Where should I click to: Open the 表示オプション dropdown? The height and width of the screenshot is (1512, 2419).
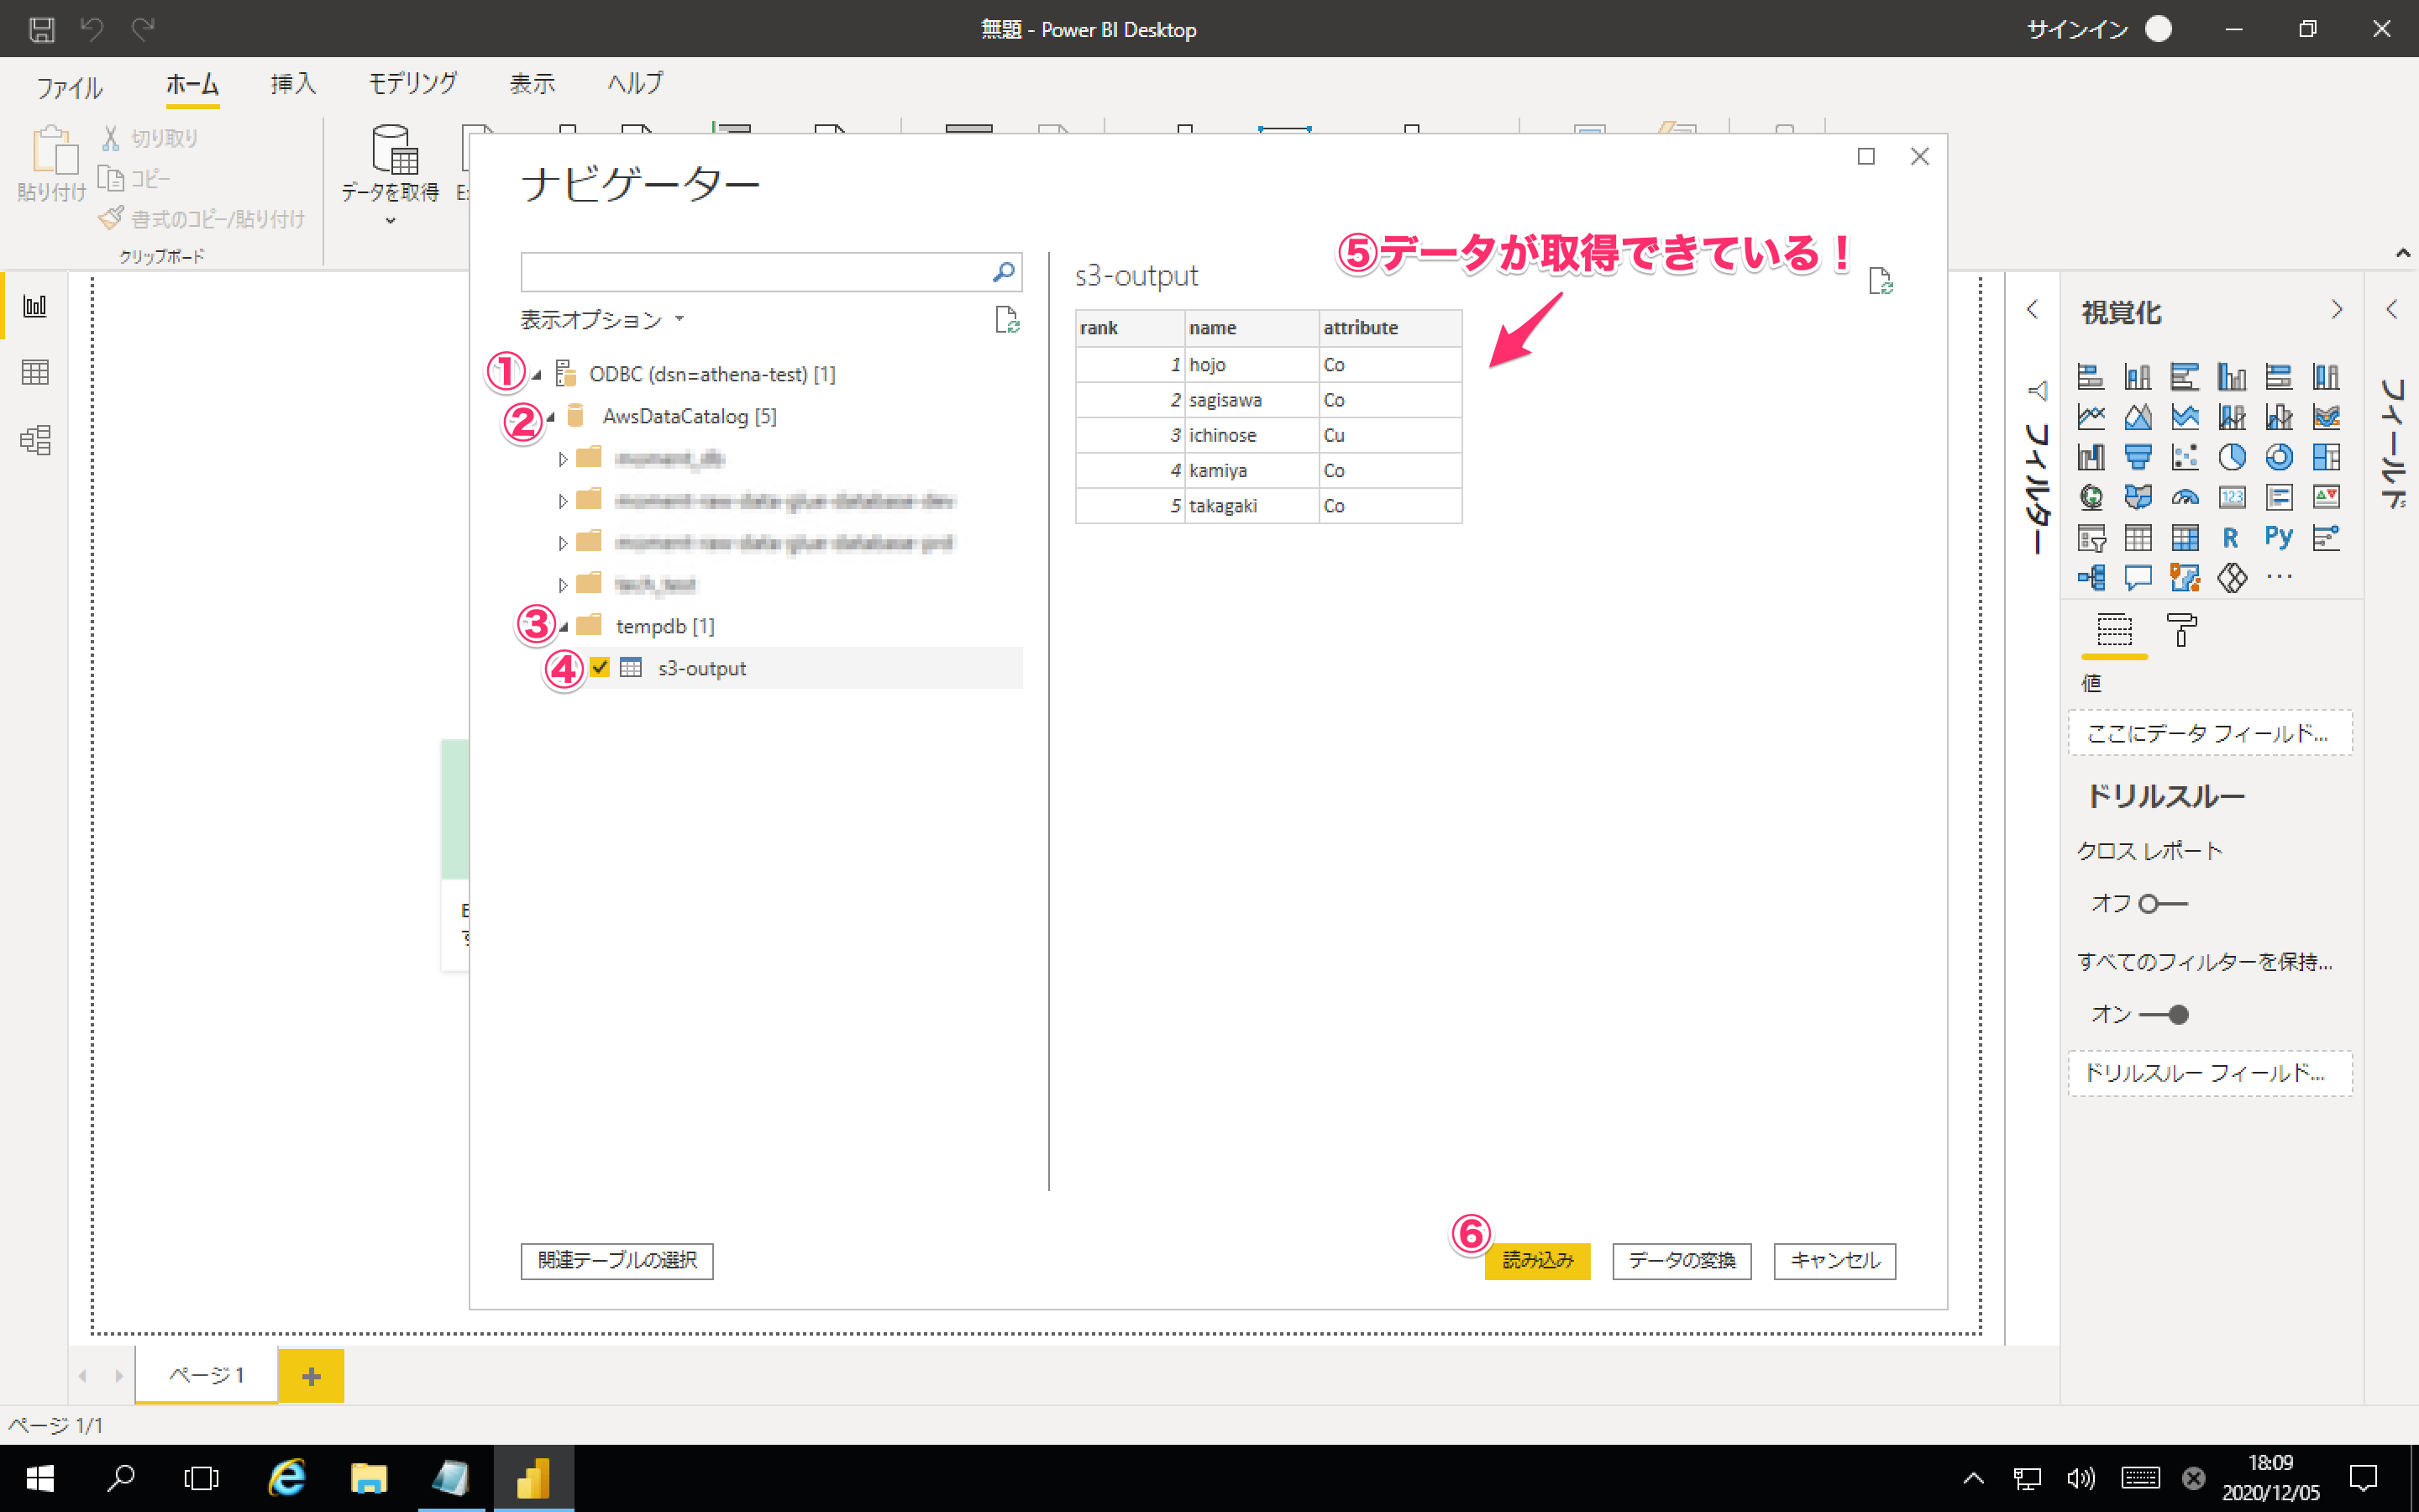tap(601, 320)
